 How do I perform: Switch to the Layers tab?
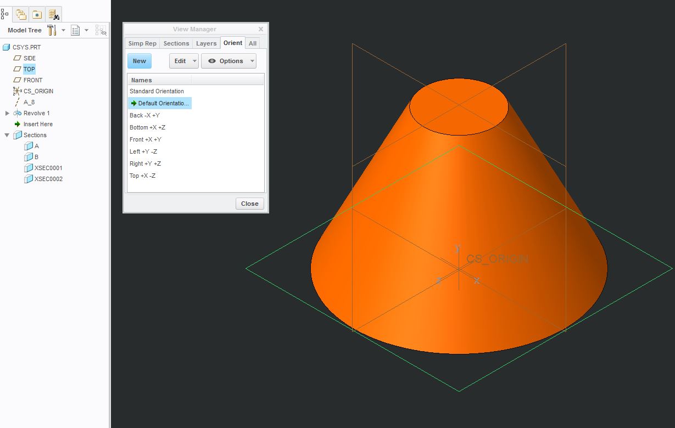point(206,43)
